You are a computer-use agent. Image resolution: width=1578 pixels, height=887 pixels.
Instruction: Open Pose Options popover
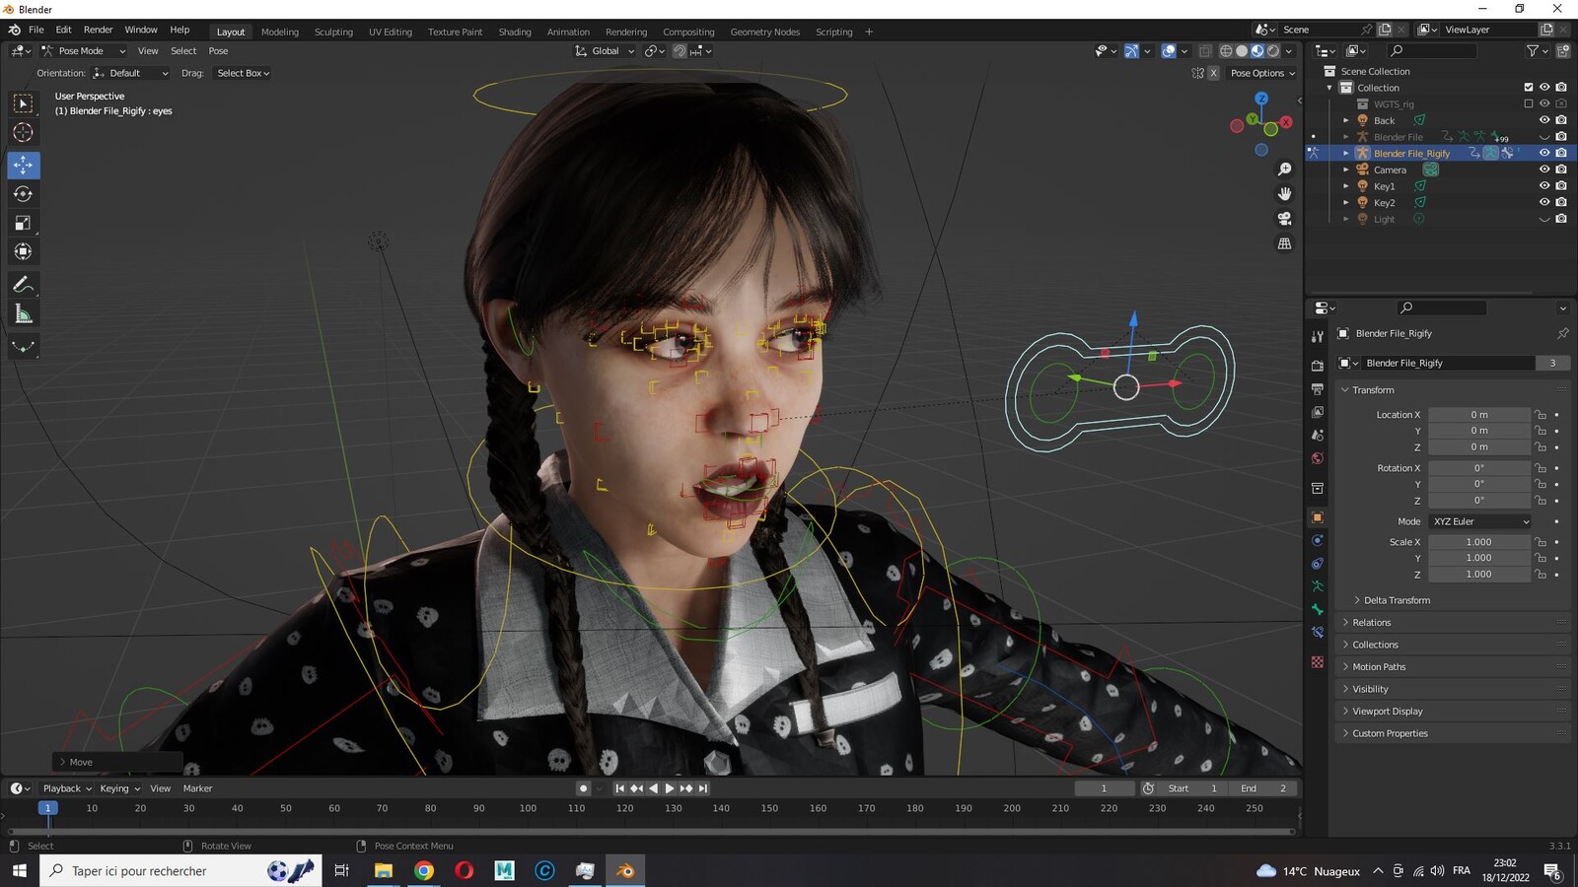1262,73
